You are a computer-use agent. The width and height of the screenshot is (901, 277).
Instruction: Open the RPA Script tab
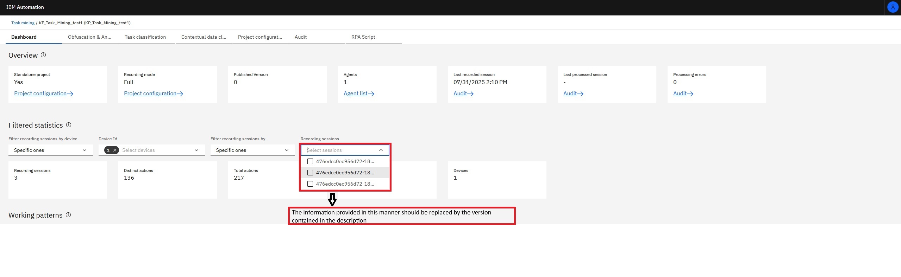pos(363,37)
